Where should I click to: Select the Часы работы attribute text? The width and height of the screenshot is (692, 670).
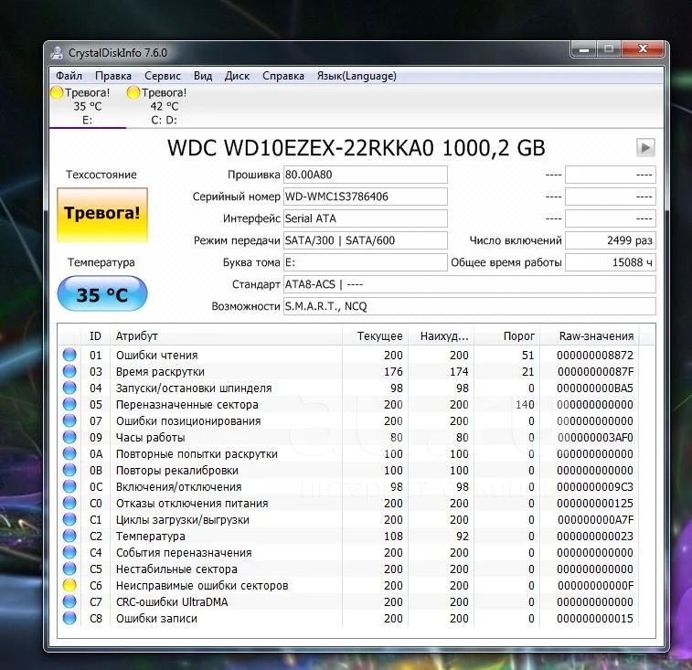(151, 438)
